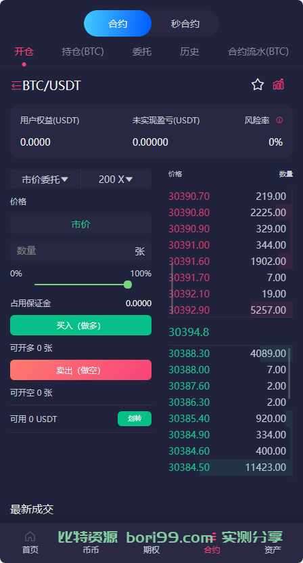Viewport: 303px width, 563px height.
Task: Click the 可用 0 USDT balance text
Action: [x=33, y=419]
